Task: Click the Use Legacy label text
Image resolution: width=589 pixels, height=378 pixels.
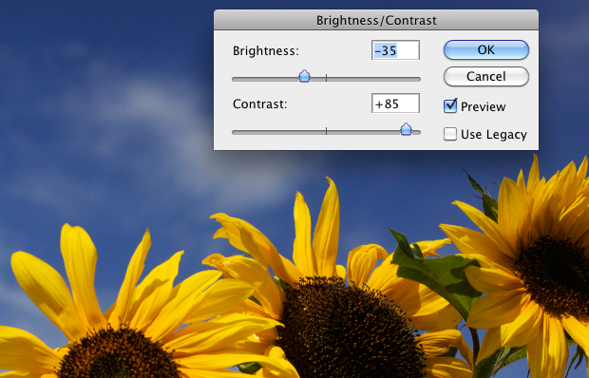Action: coord(494,134)
